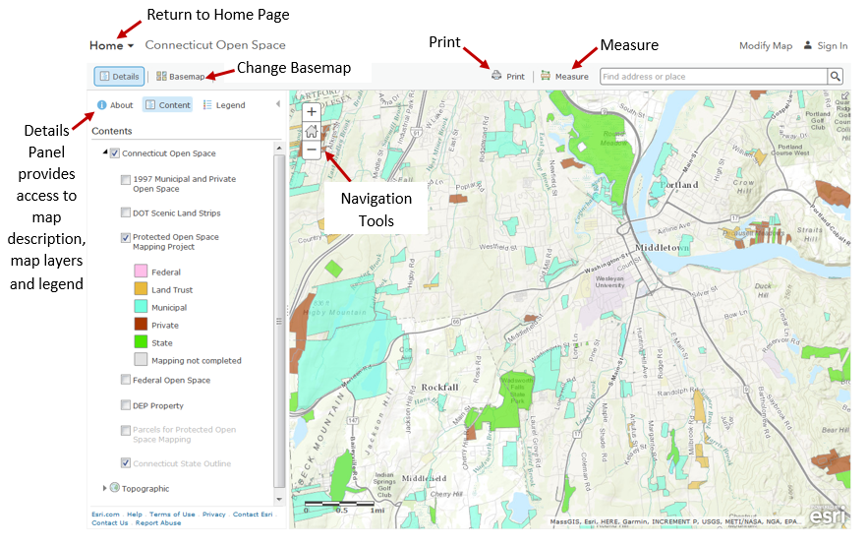Click Mapping not completed gray swatch
This screenshot has width=868, height=546.
(141, 359)
